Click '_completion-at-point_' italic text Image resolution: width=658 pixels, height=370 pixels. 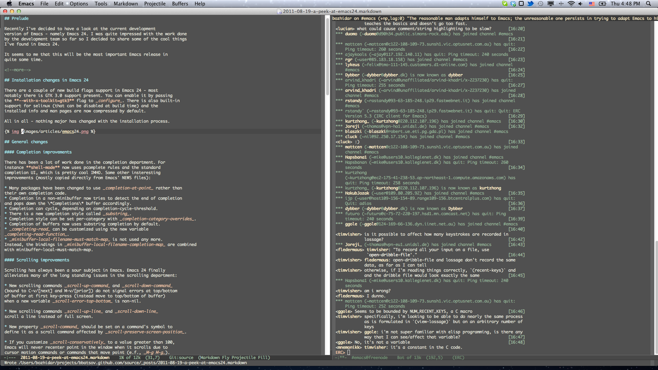point(128,188)
